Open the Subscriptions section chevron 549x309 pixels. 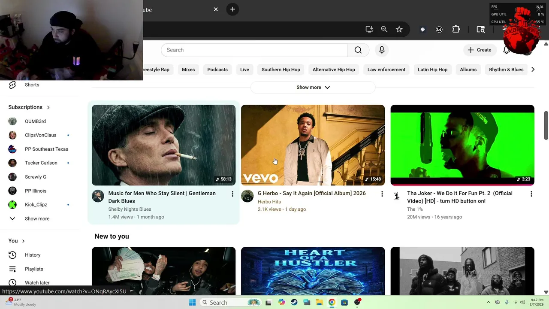tap(48, 107)
